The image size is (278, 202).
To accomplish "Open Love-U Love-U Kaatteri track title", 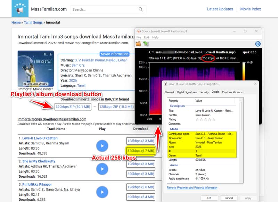I will click(x=40, y=138).
